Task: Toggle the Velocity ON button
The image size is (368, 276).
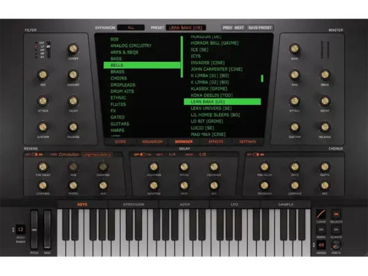Action: (x=336, y=214)
